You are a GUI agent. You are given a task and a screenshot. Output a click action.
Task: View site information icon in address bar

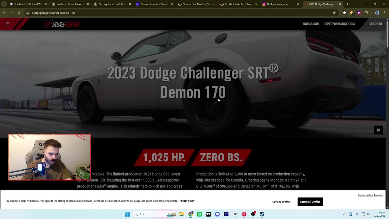(28, 13)
